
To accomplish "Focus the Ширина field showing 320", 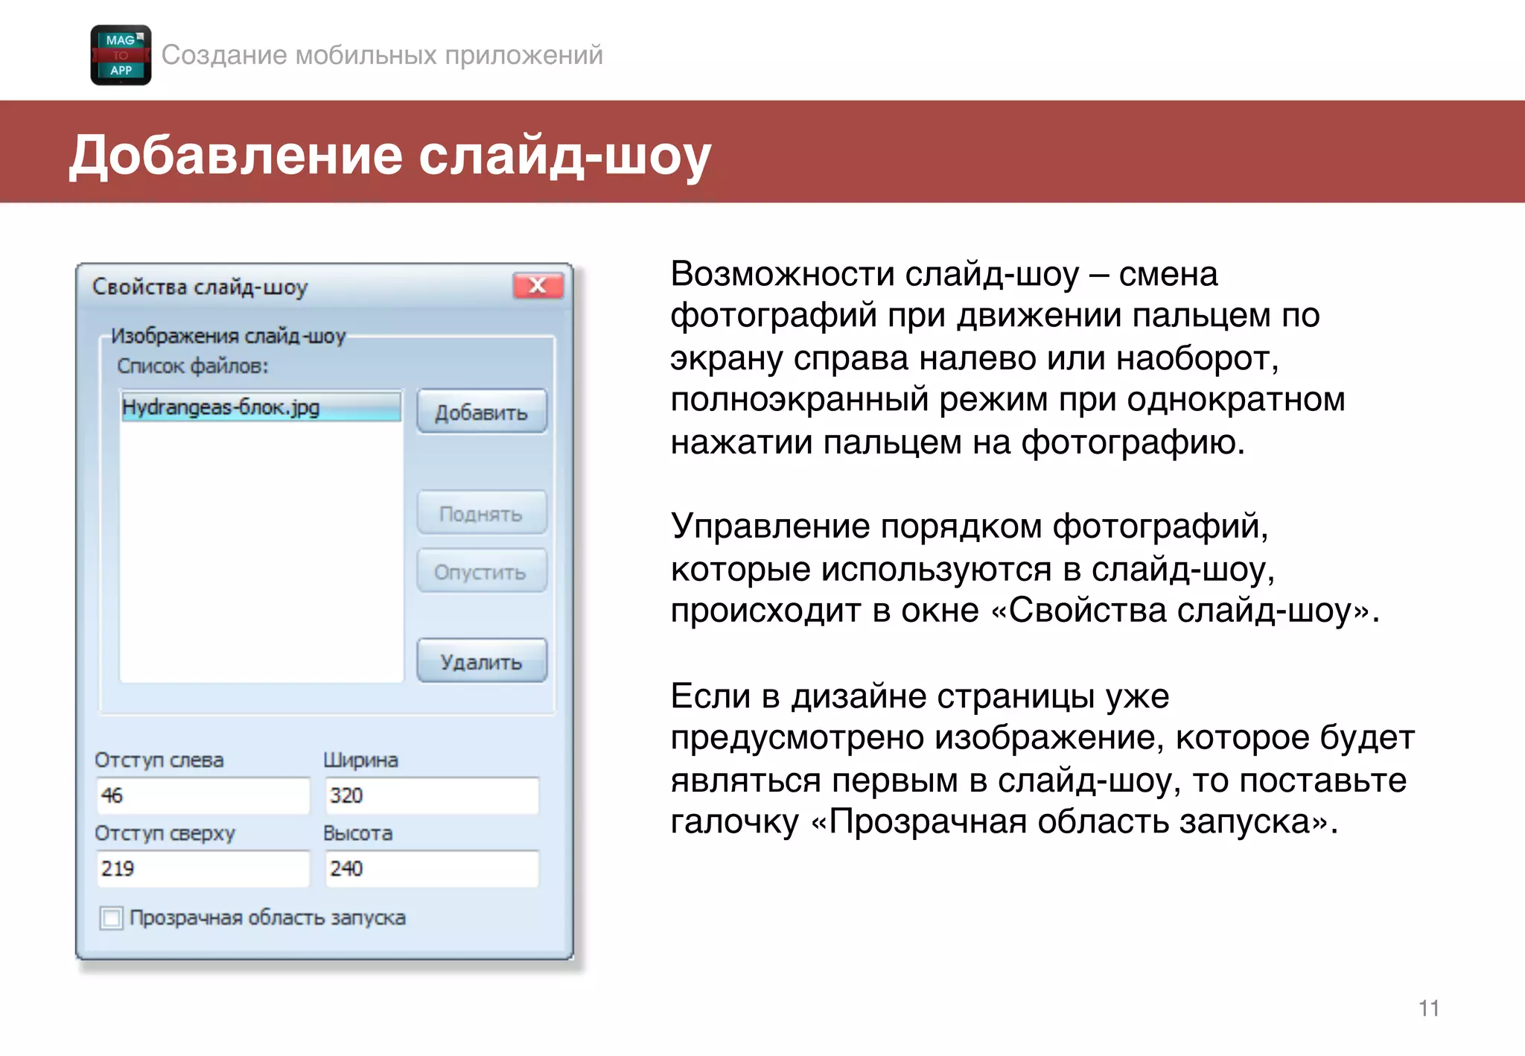I will [x=432, y=795].
